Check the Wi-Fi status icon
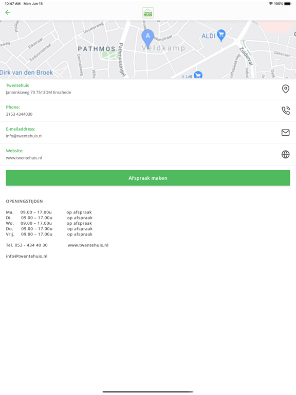The image size is (296, 395). (x=271, y=4)
